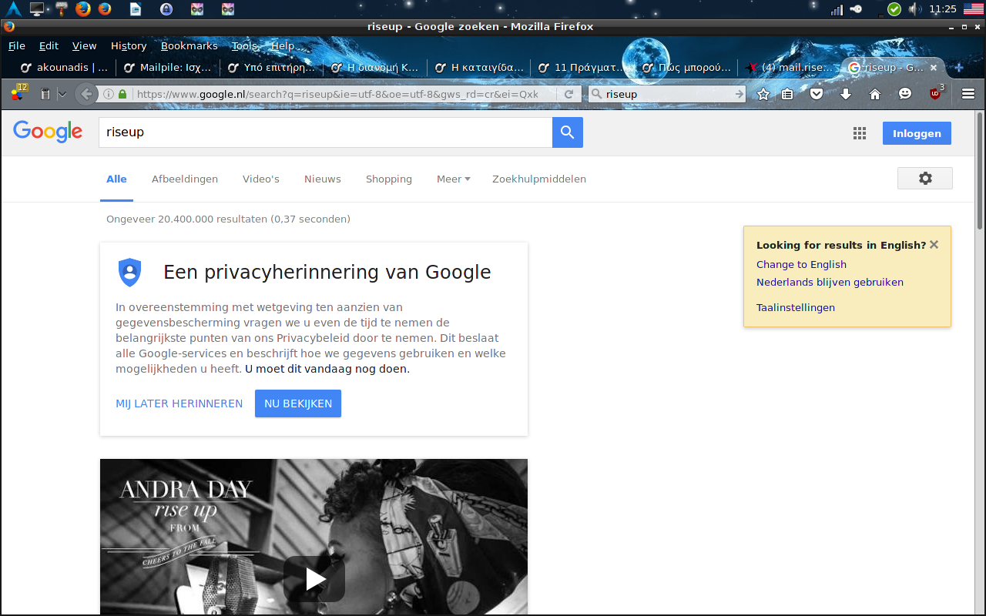This screenshot has width=986, height=616.
Task: Click the blue Google search magnifier button
Action: [568, 132]
